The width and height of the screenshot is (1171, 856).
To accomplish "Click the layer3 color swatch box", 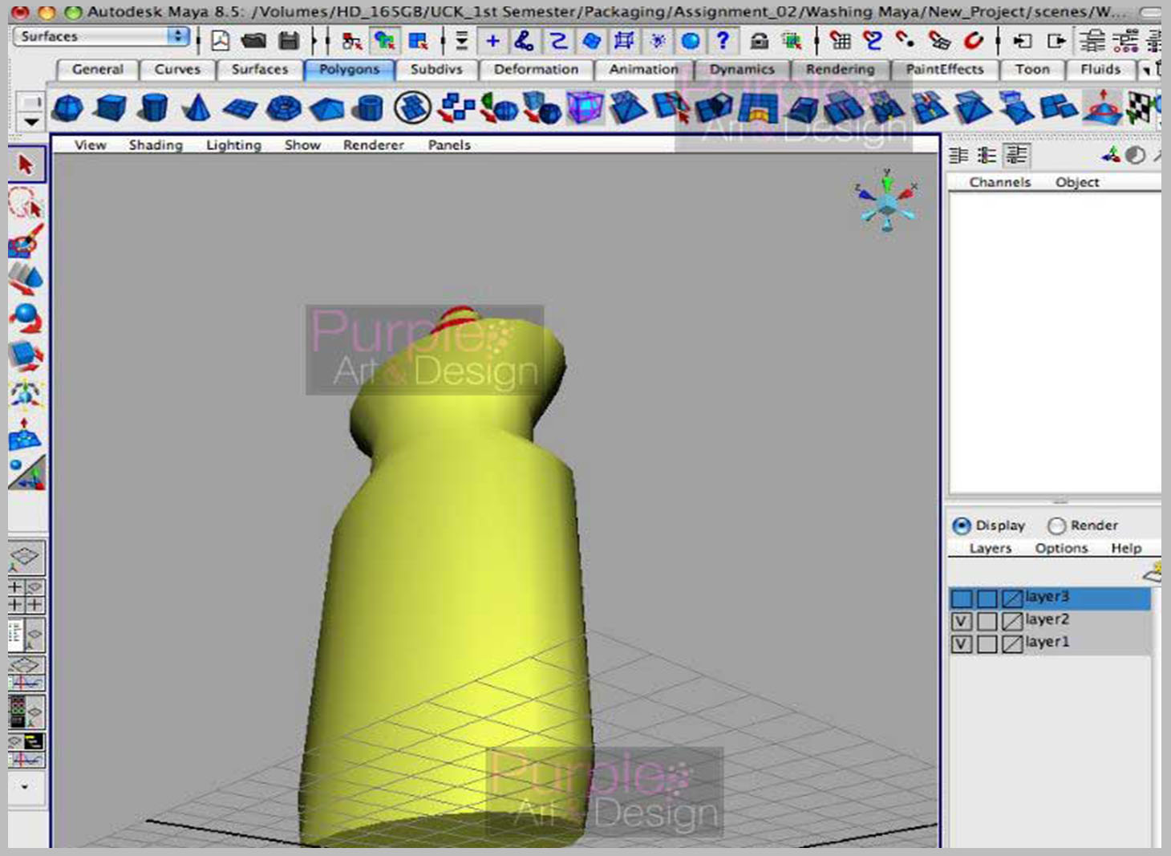I will click(1012, 598).
